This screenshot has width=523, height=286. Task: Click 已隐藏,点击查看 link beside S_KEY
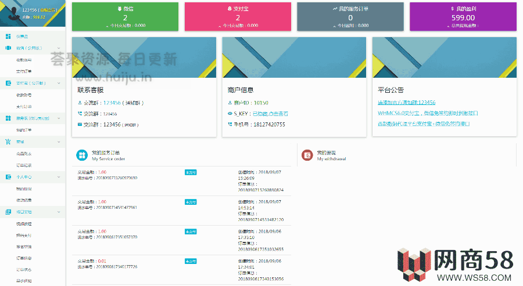click(270, 114)
